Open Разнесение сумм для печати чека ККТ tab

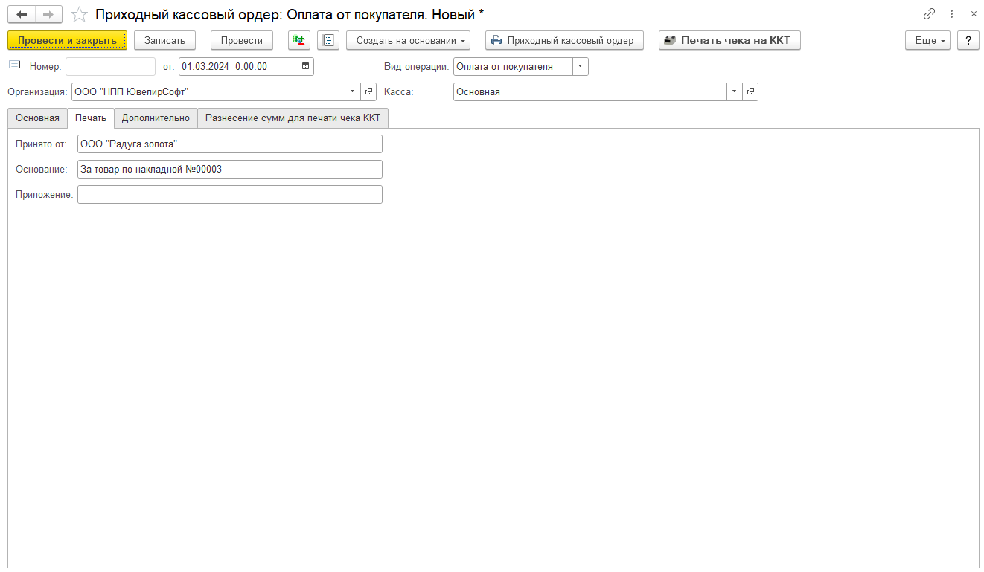(x=293, y=118)
